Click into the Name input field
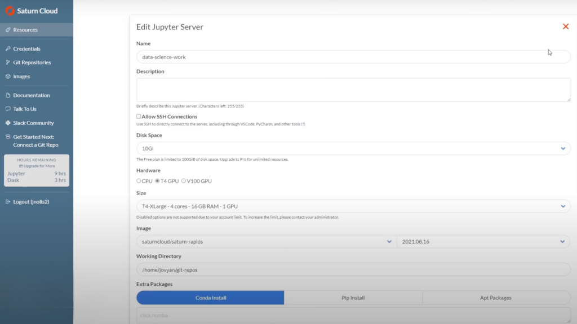Screen dimensions: 577x324 tap(353, 57)
